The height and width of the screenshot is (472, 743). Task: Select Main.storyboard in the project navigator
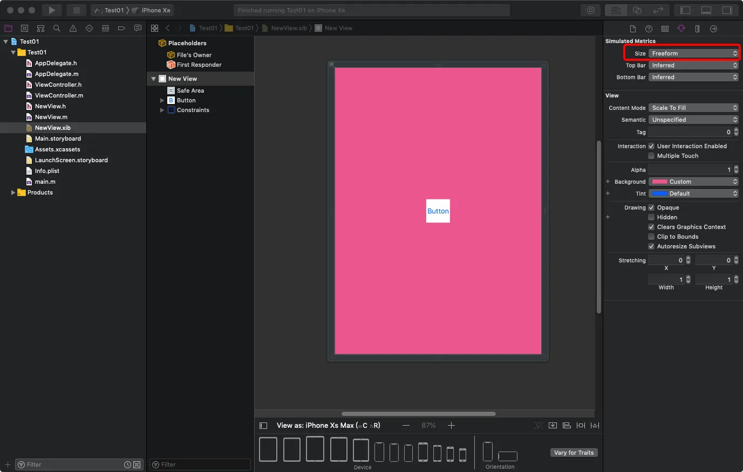[58, 138]
